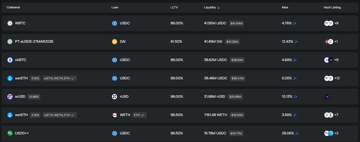
Task: Click the $41.35M liquidity badge
Action: 232,42
